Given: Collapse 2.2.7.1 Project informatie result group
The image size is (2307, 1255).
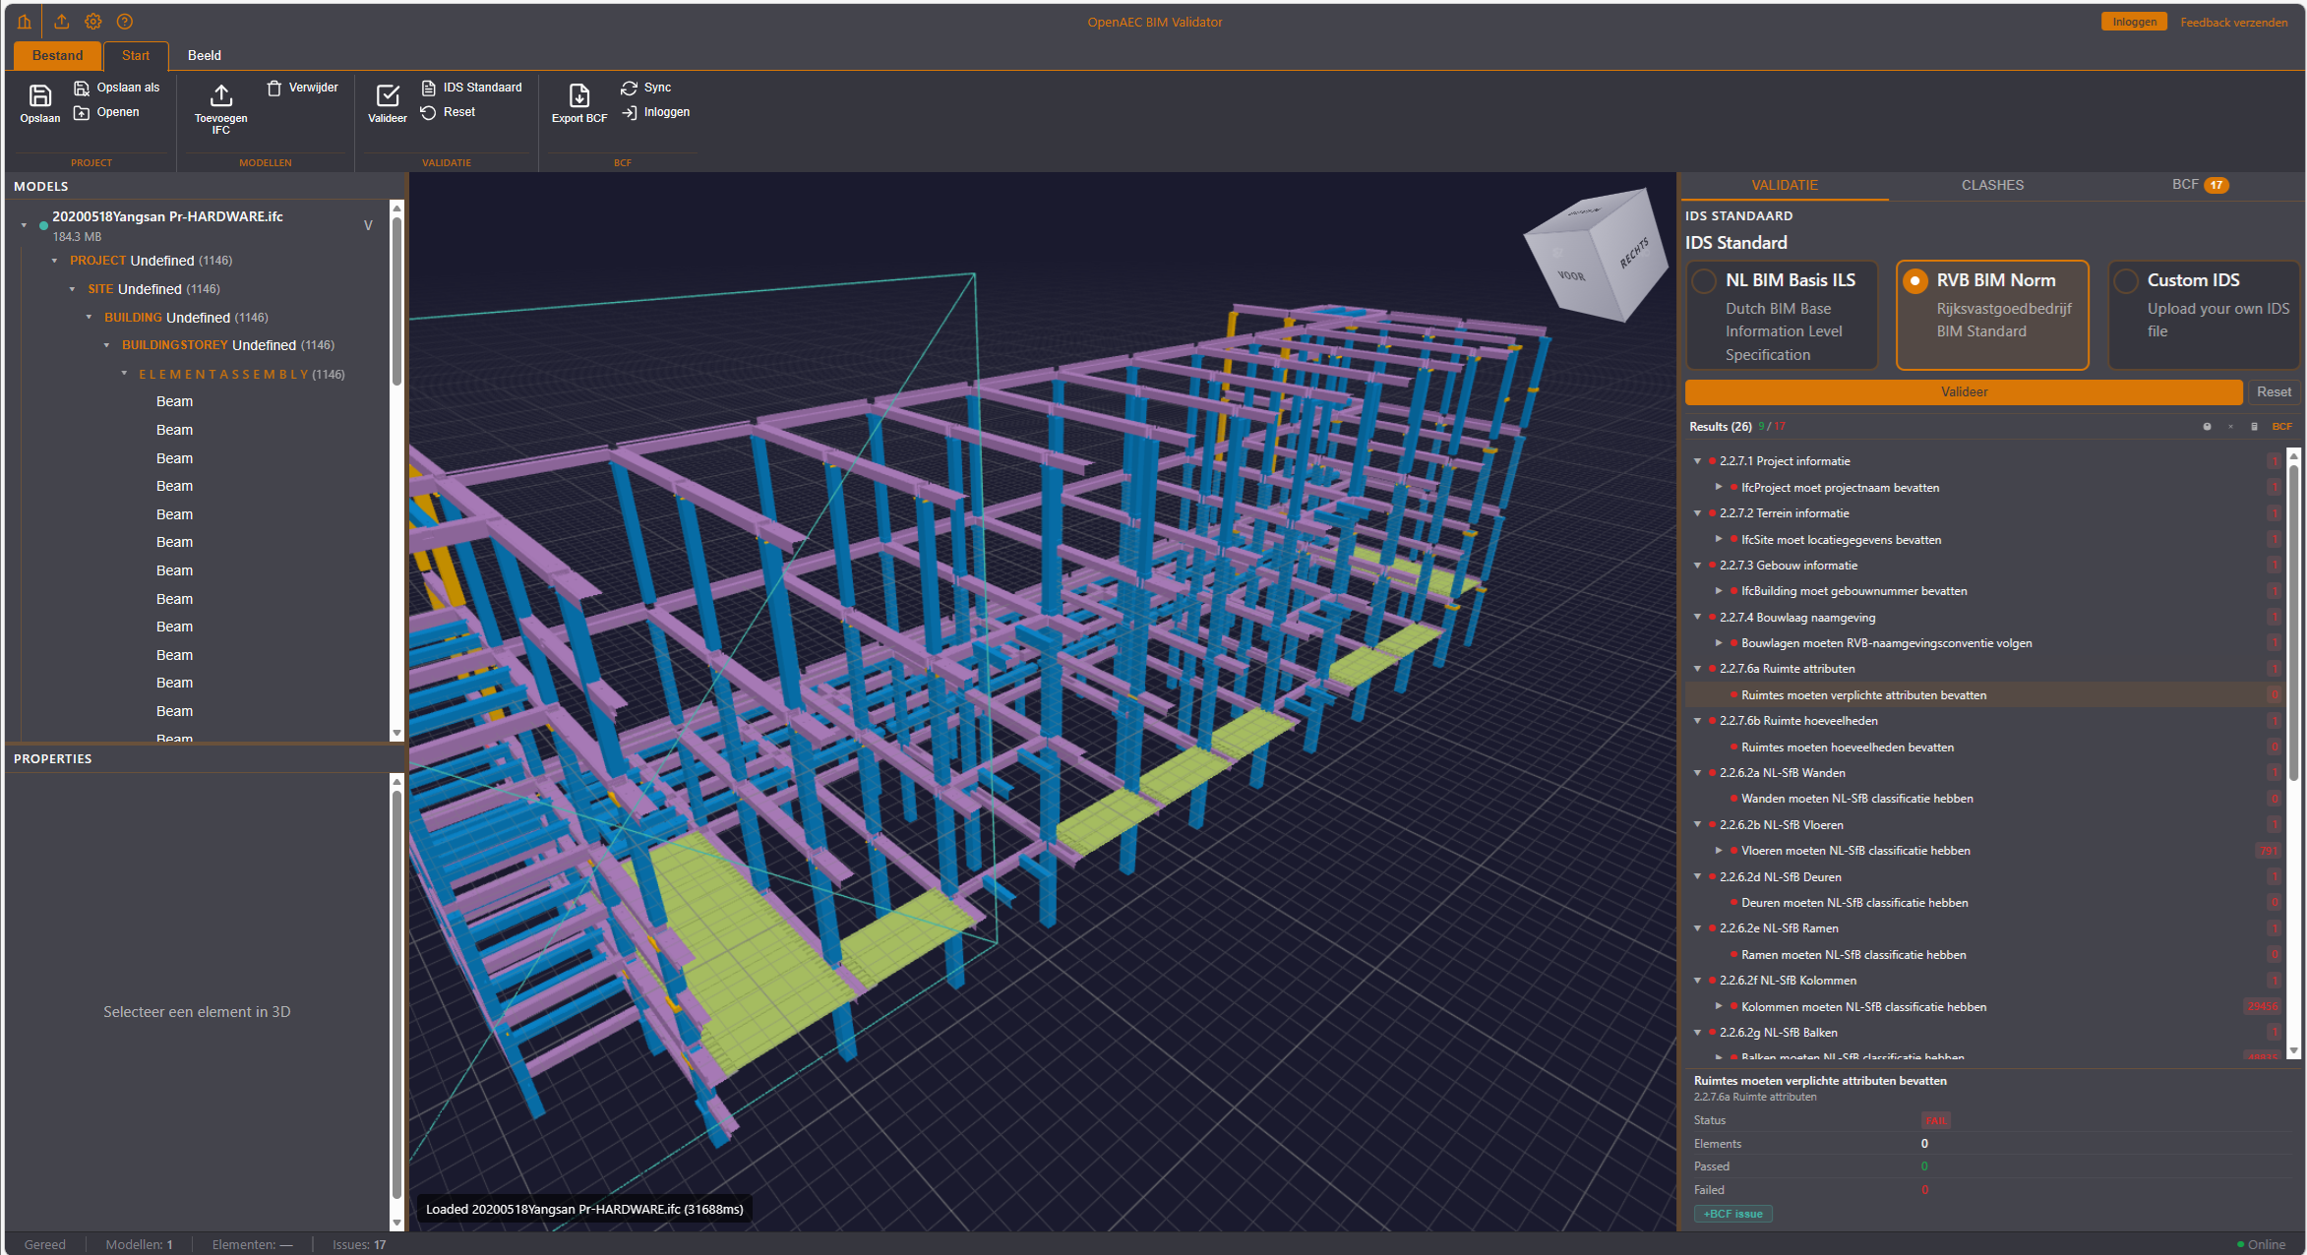Looking at the screenshot, I should pyautogui.click(x=1698, y=461).
